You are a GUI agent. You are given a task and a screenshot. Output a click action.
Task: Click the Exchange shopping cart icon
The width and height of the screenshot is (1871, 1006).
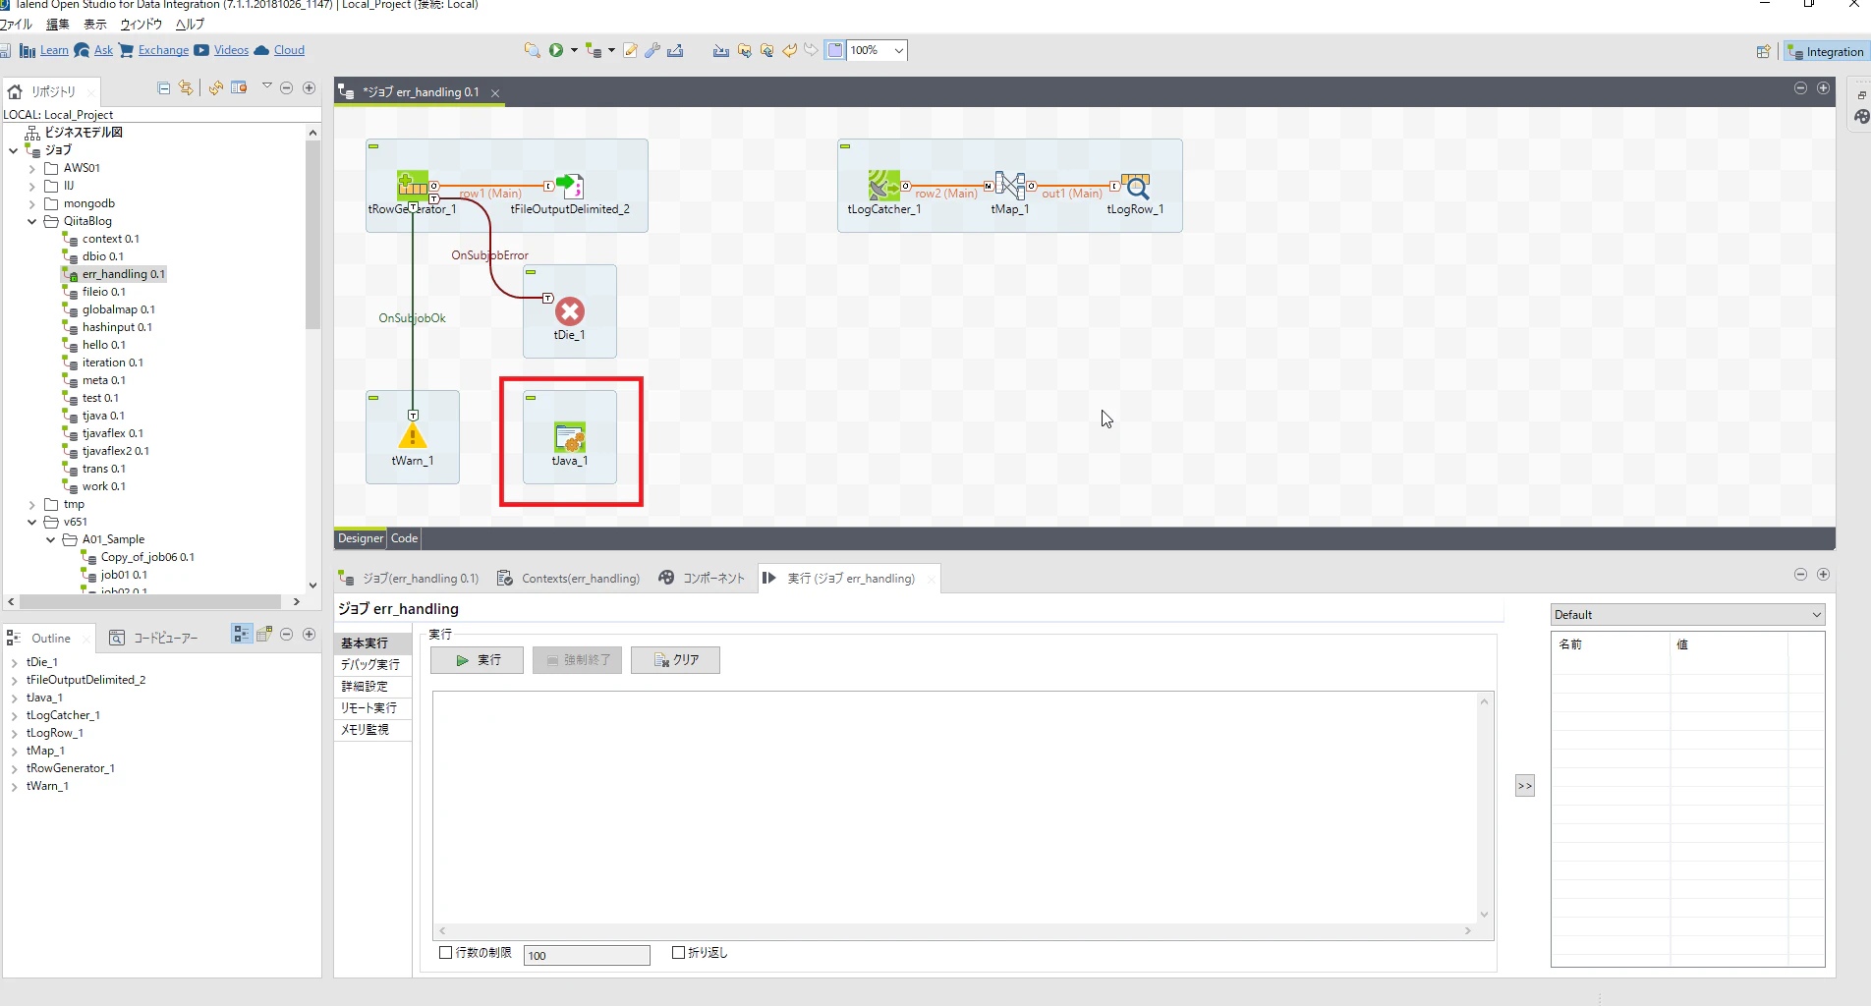click(126, 50)
